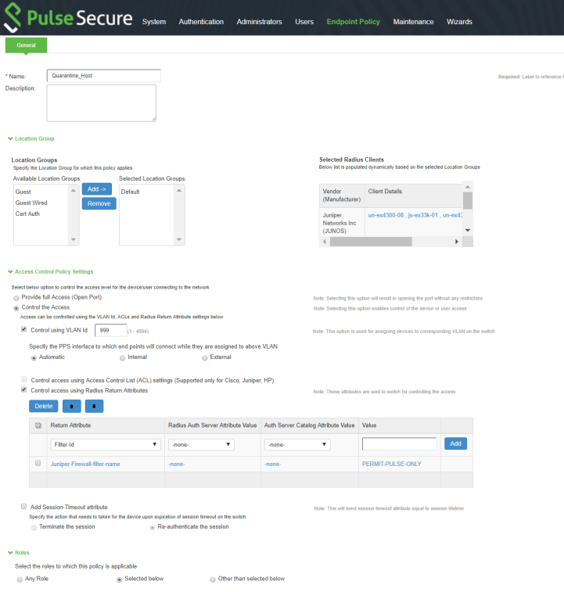564x592 pixels.
Task: Open PERMIT-PULSE-ONLY value link
Action: pyautogui.click(x=392, y=464)
